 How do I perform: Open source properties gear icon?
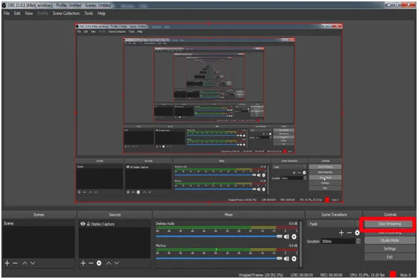point(99,263)
